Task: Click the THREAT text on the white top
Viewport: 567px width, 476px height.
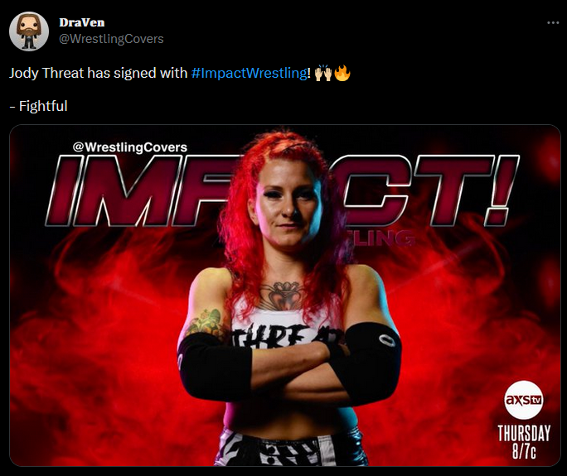Action: [x=286, y=337]
